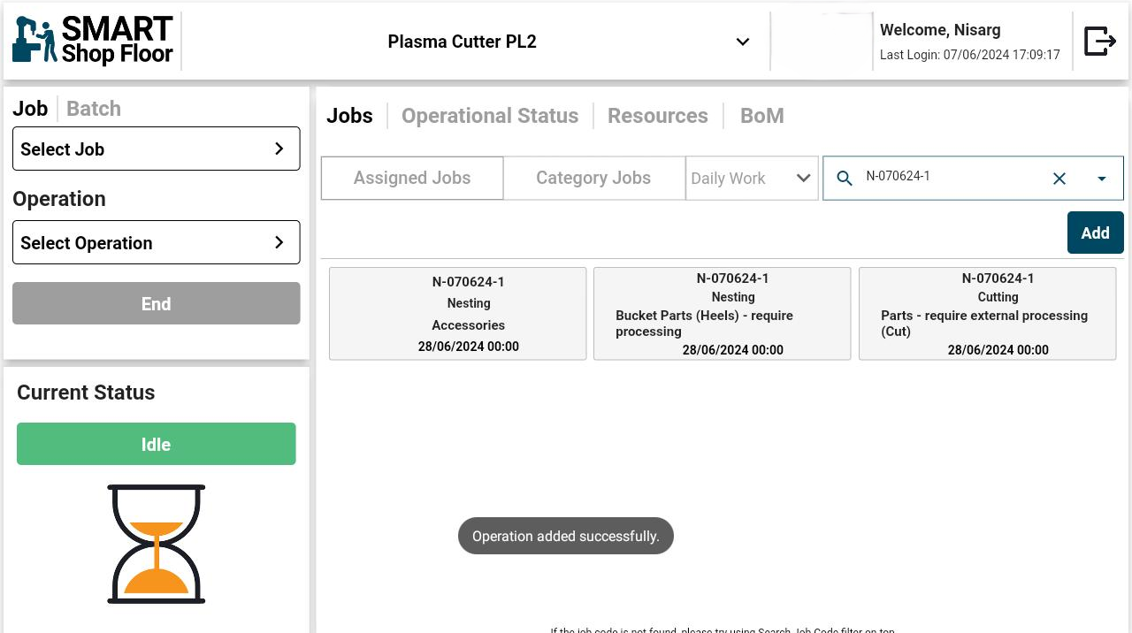Clear the job code search text
Image resolution: width=1132 pixels, height=633 pixels.
[1059, 179]
